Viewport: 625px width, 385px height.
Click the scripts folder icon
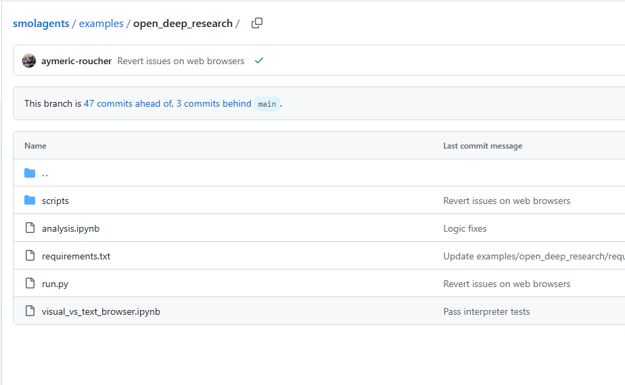point(30,201)
